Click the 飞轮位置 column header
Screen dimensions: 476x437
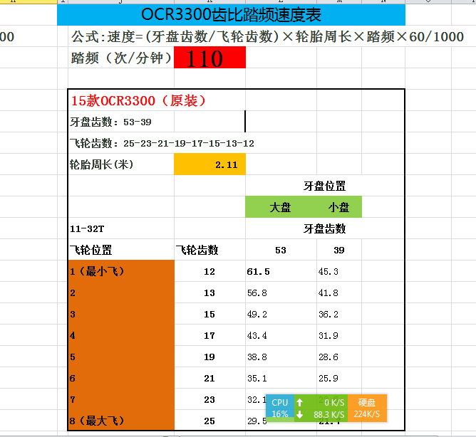coord(91,251)
